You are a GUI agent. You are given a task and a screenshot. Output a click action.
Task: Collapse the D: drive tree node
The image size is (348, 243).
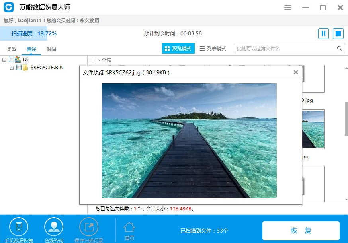(x=4, y=60)
